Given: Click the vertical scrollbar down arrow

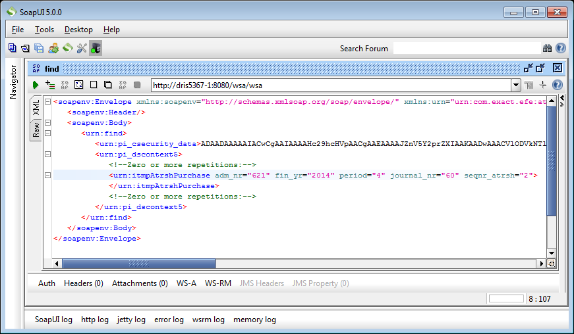Looking at the screenshot, I should 552,252.
